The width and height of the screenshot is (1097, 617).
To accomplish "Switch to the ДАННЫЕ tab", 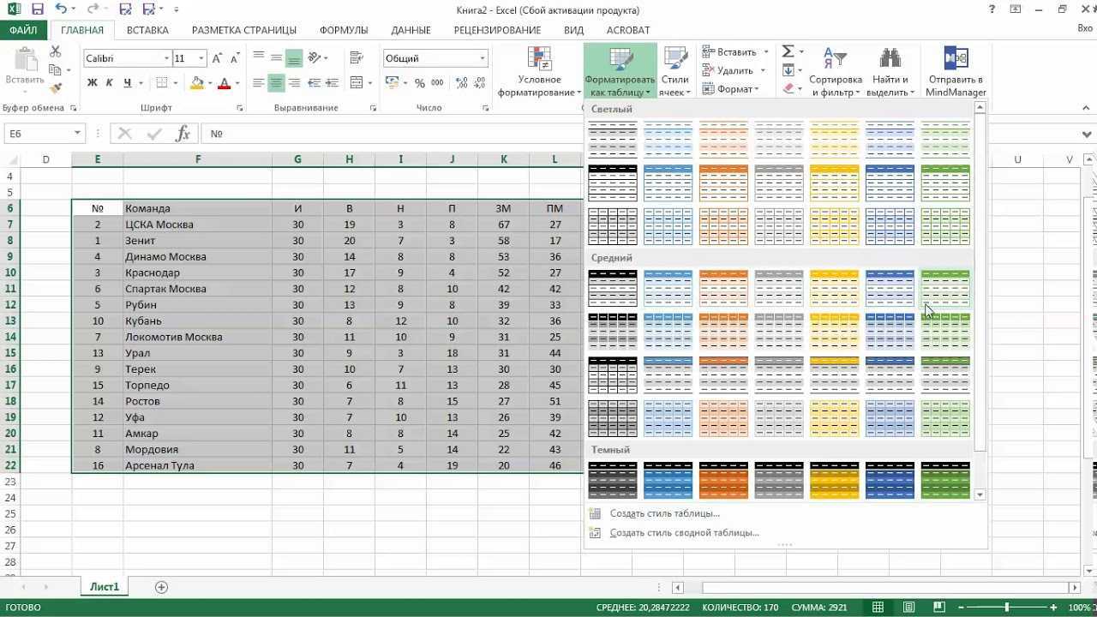I will [x=411, y=30].
